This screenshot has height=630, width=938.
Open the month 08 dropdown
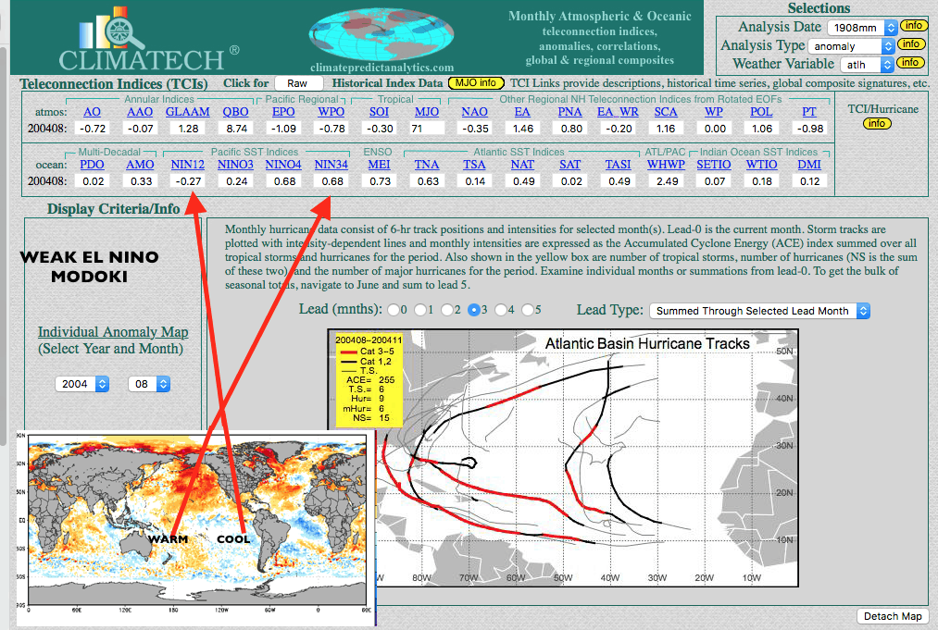tap(148, 383)
